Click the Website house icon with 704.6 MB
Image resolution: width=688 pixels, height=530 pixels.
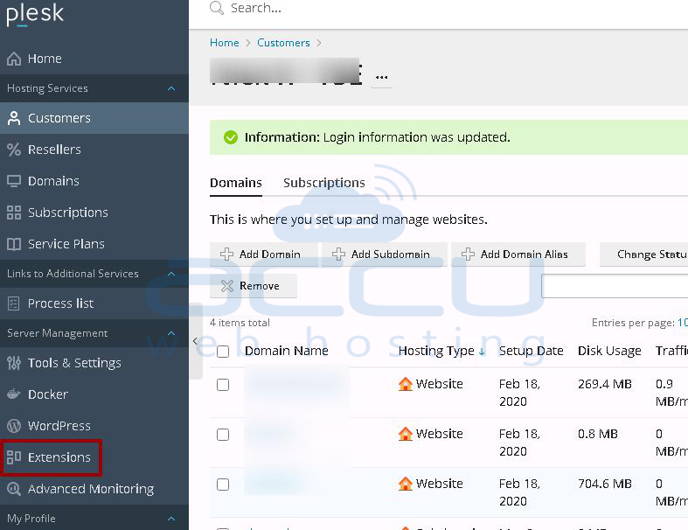[406, 484]
